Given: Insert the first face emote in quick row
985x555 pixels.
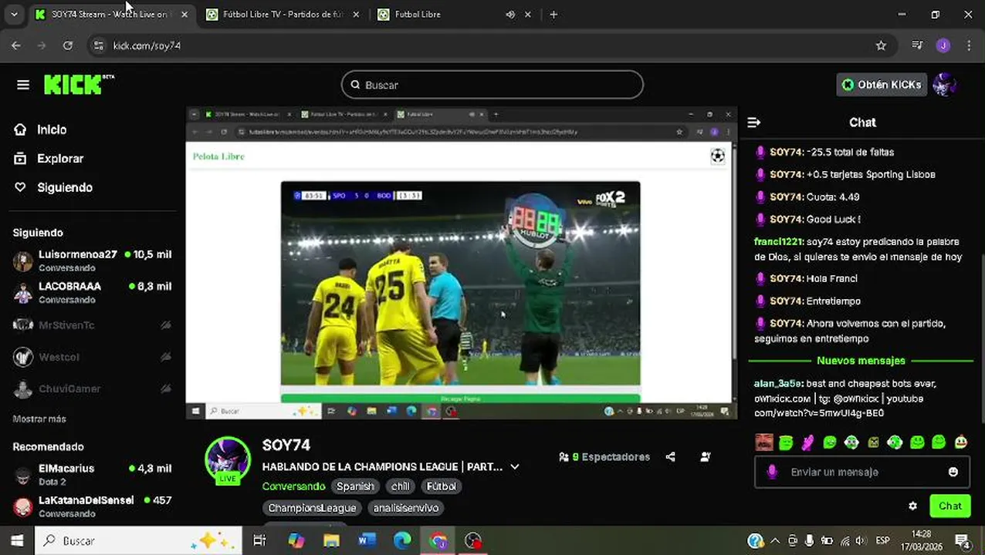Looking at the screenshot, I should pyautogui.click(x=764, y=442).
